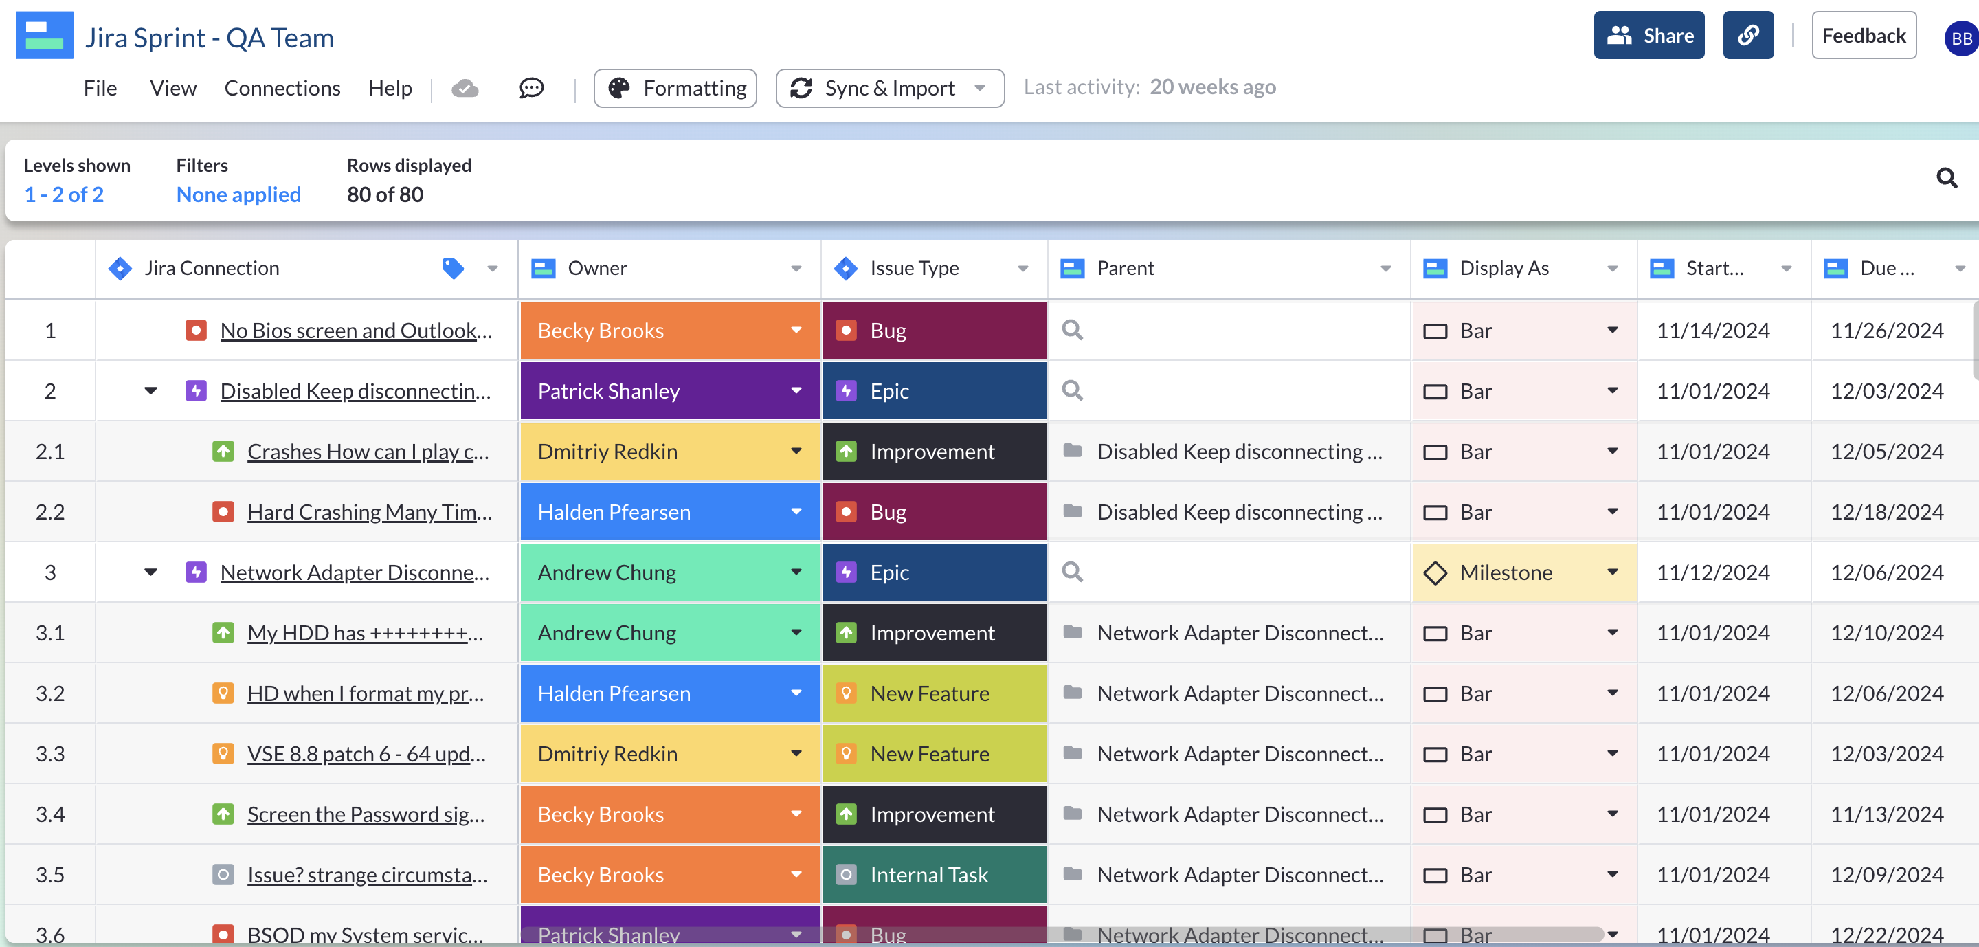
Task: Collapse the Disabled Keep disconnecting epic row
Action: [x=150, y=391]
